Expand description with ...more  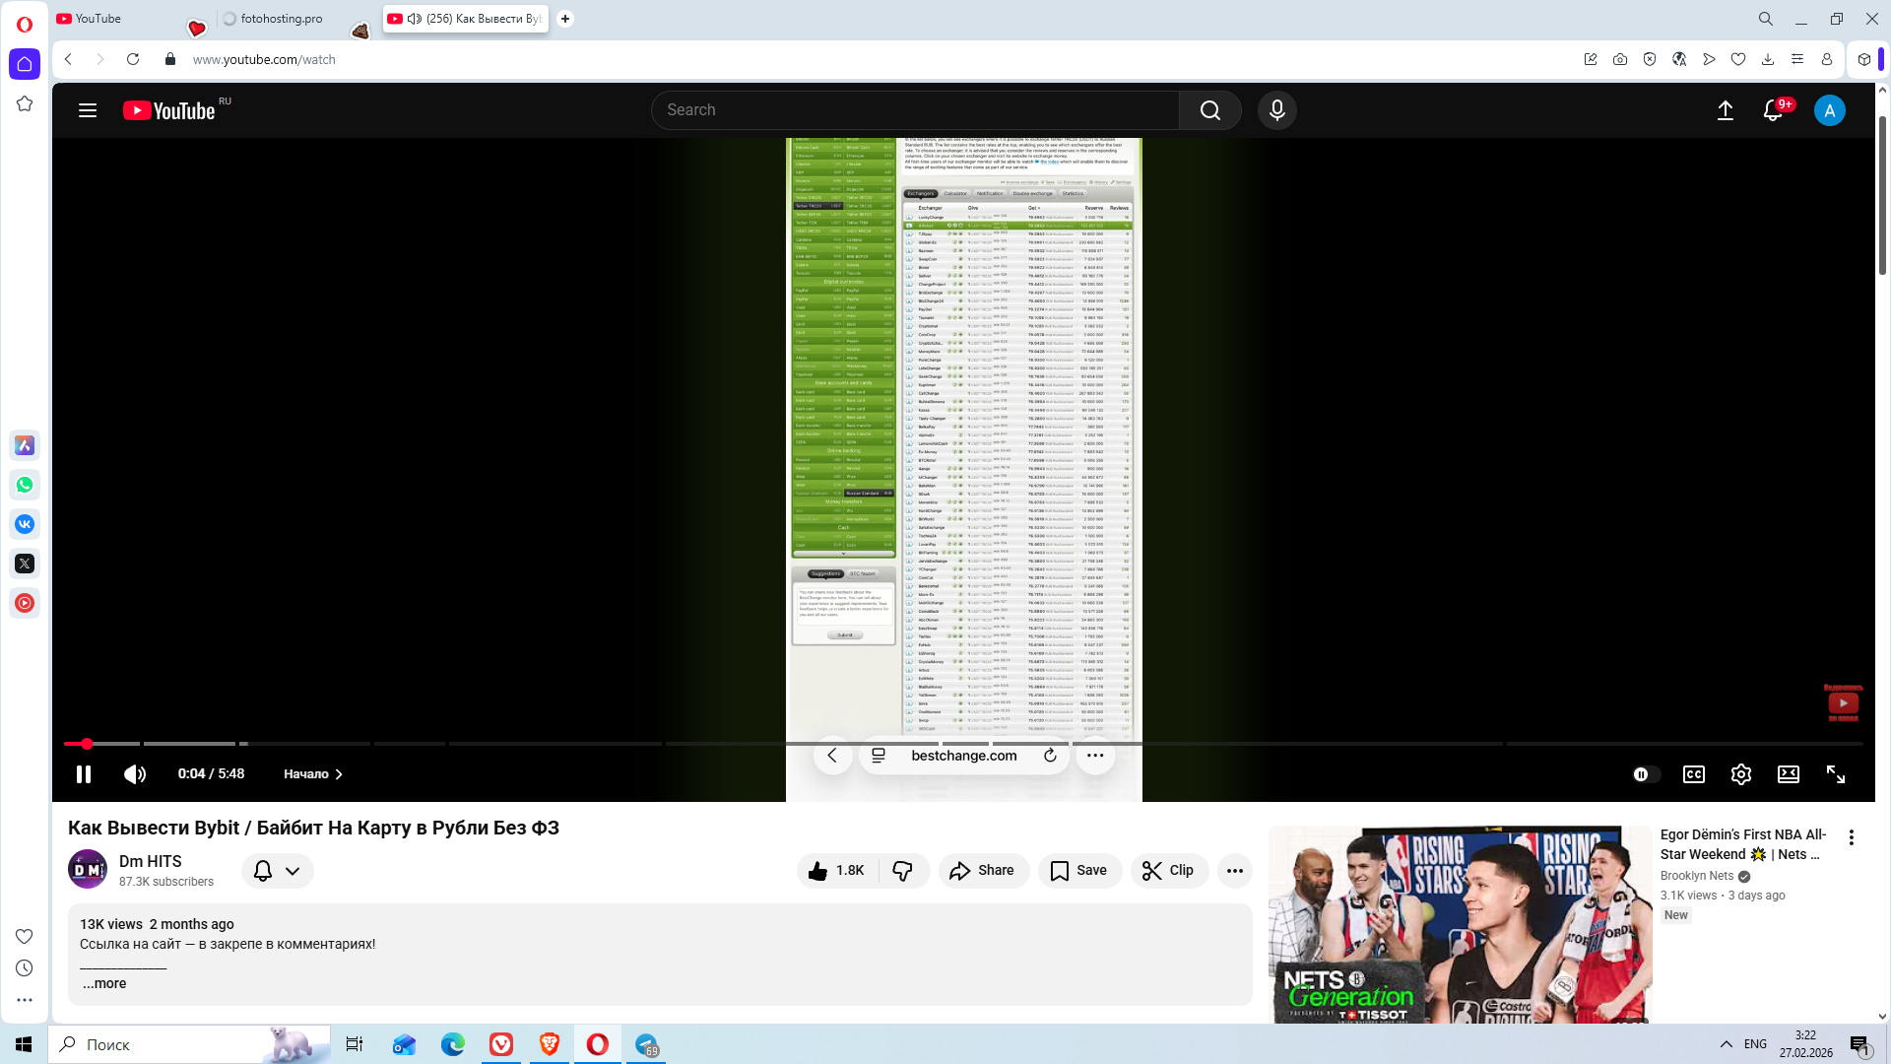tap(104, 983)
